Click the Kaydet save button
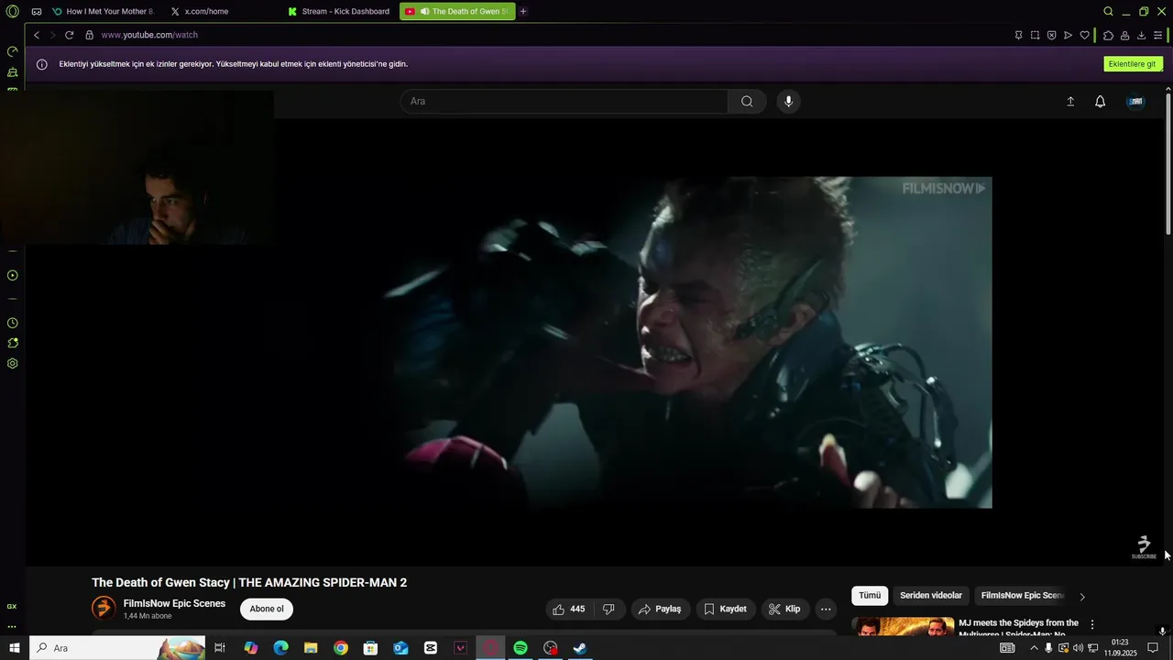The width and height of the screenshot is (1173, 660). (725, 609)
